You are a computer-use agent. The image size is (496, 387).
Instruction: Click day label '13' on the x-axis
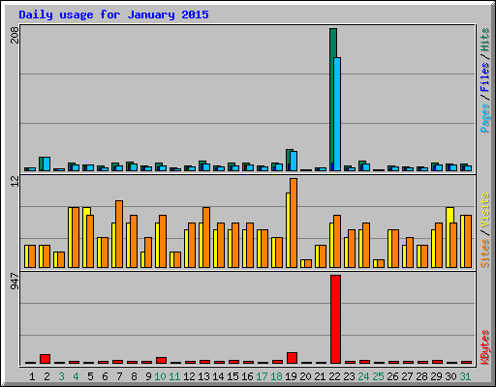pos(203,376)
